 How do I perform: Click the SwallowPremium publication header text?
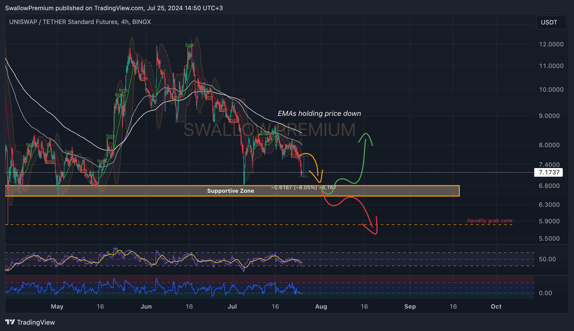coord(114,8)
